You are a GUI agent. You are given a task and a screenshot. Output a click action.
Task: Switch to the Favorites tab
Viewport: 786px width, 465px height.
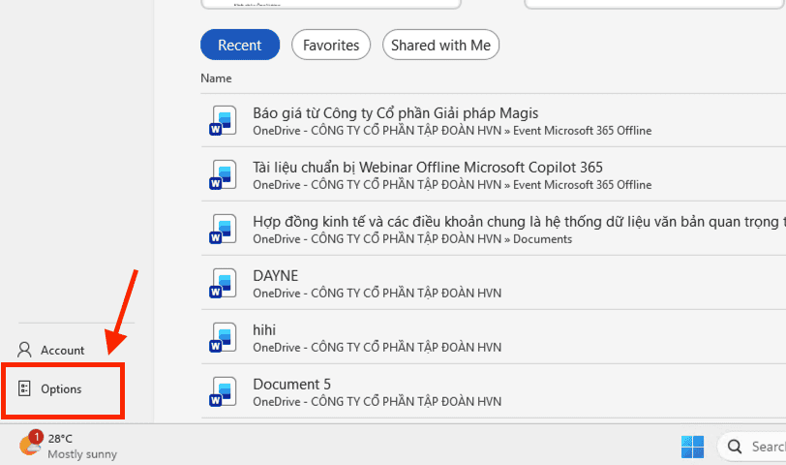(331, 45)
